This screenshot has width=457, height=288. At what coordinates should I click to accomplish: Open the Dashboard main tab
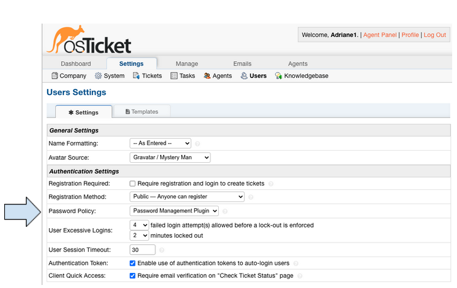click(76, 64)
